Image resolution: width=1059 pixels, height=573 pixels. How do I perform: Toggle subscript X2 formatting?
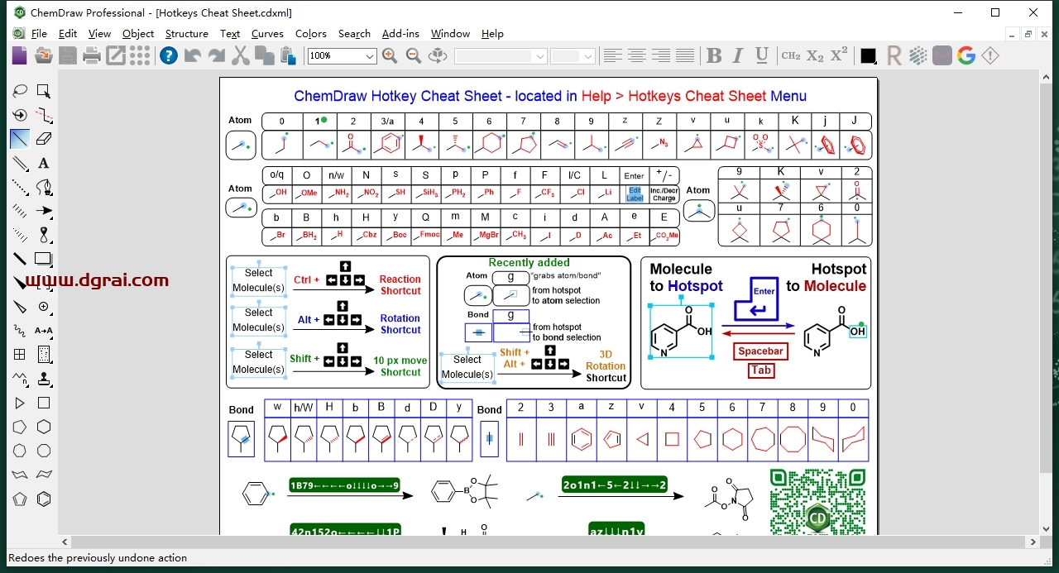pos(815,55)
